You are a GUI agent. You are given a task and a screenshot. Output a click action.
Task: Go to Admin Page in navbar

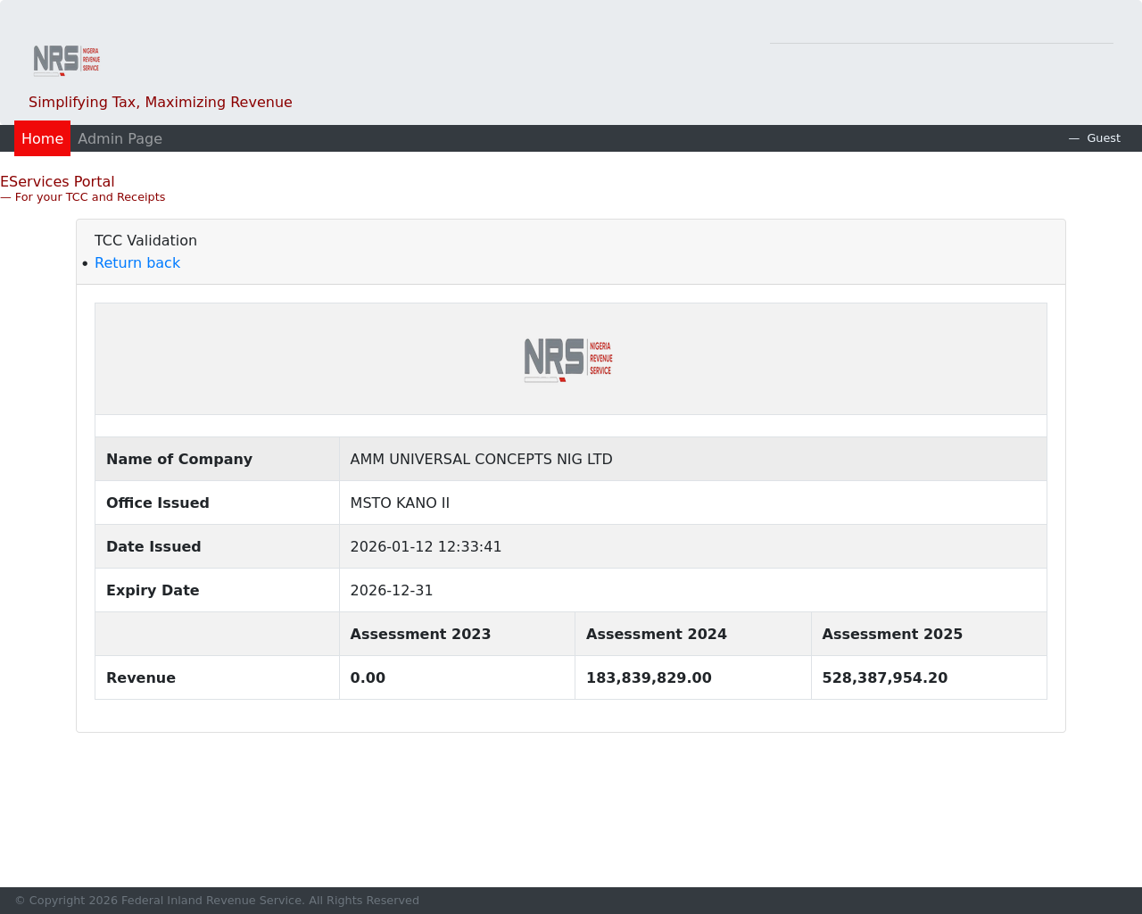pos(120,138)
